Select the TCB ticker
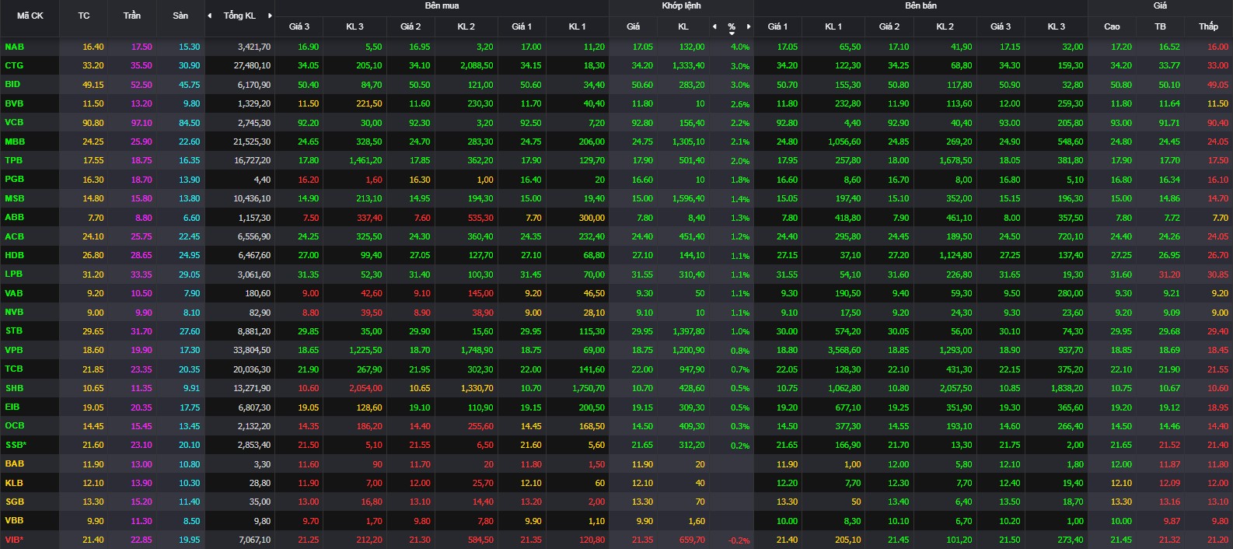 (14, 369)
